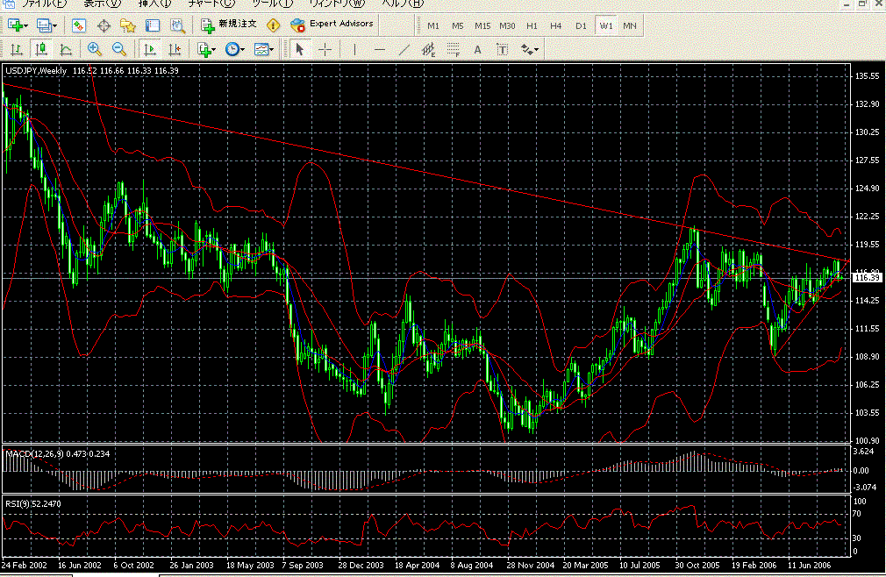This screenshot has width=886, height=577.
Task: Open the chart templates dropdown
Action: [264, 50]
